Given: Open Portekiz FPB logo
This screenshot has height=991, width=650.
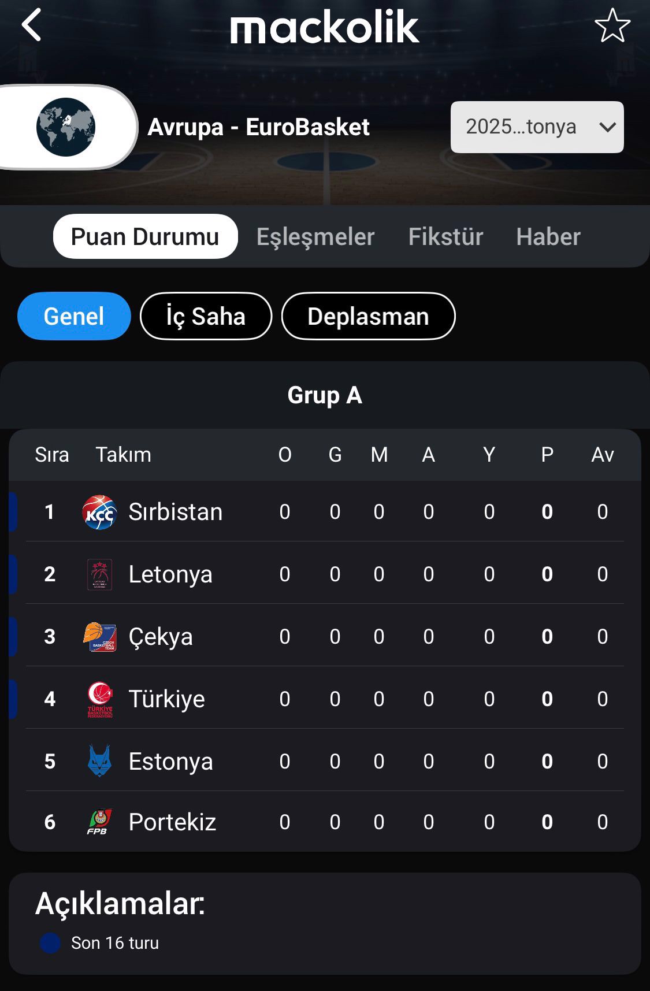Looking at the screenshot, I should 100,822.
